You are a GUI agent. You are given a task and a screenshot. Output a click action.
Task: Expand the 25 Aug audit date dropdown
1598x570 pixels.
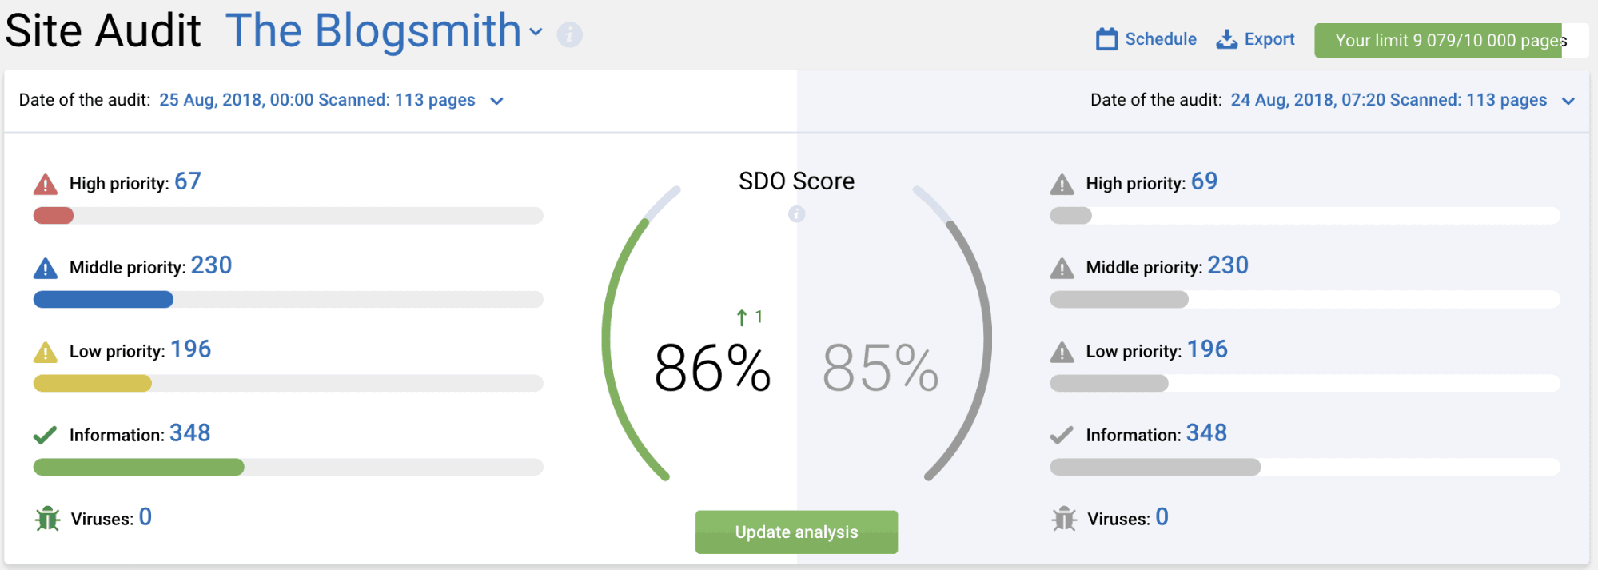(496, 101)
